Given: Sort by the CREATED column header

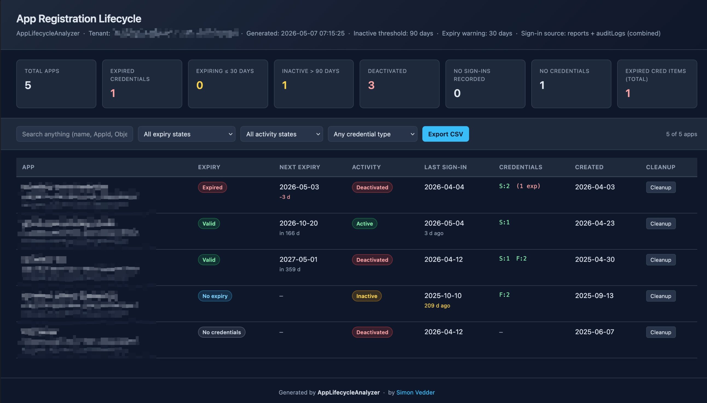Looking at the screenshot, I should tap(589, 167).
